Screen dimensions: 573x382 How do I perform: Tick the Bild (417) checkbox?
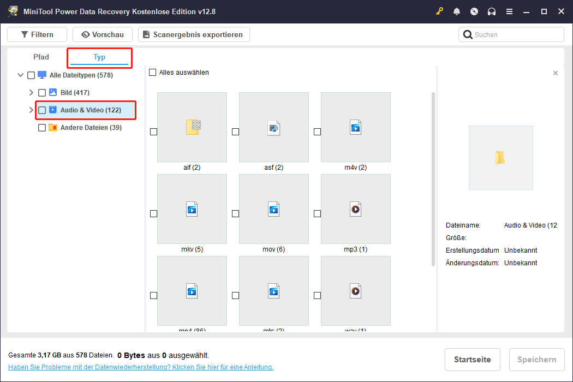pyautogui.click(x=42, y=93)
